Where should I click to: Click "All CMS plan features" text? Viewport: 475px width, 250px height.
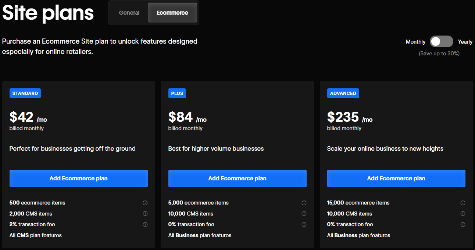pos(36,235)
